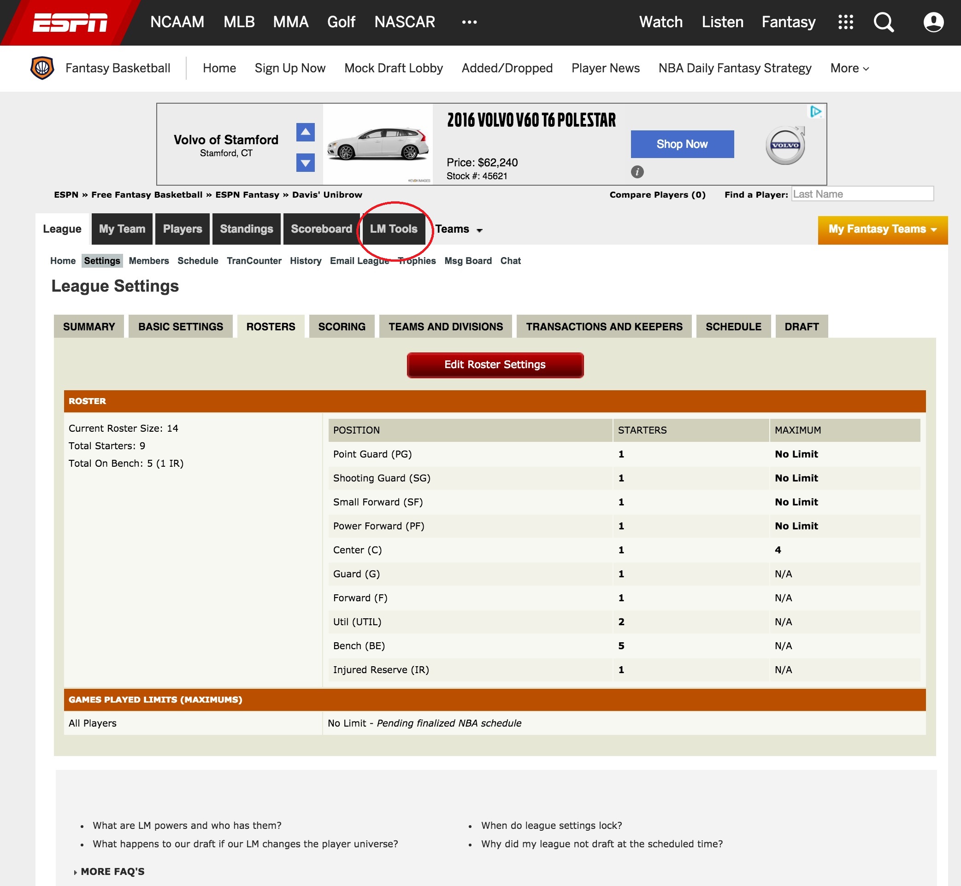Open Msg Board

click(x=468, y=261)
